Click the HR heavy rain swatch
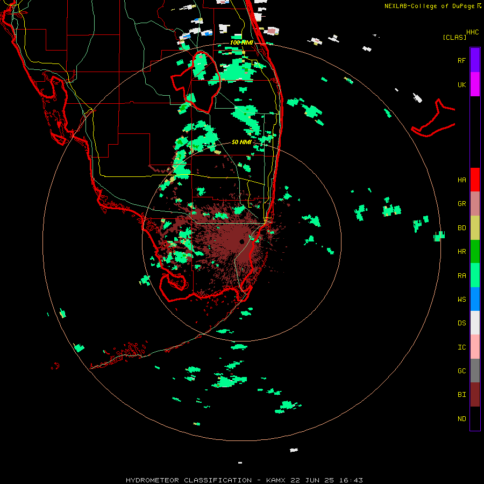 coord(475,251)
